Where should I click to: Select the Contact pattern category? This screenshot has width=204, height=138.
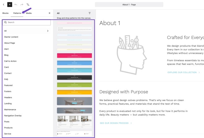point(8,73)
